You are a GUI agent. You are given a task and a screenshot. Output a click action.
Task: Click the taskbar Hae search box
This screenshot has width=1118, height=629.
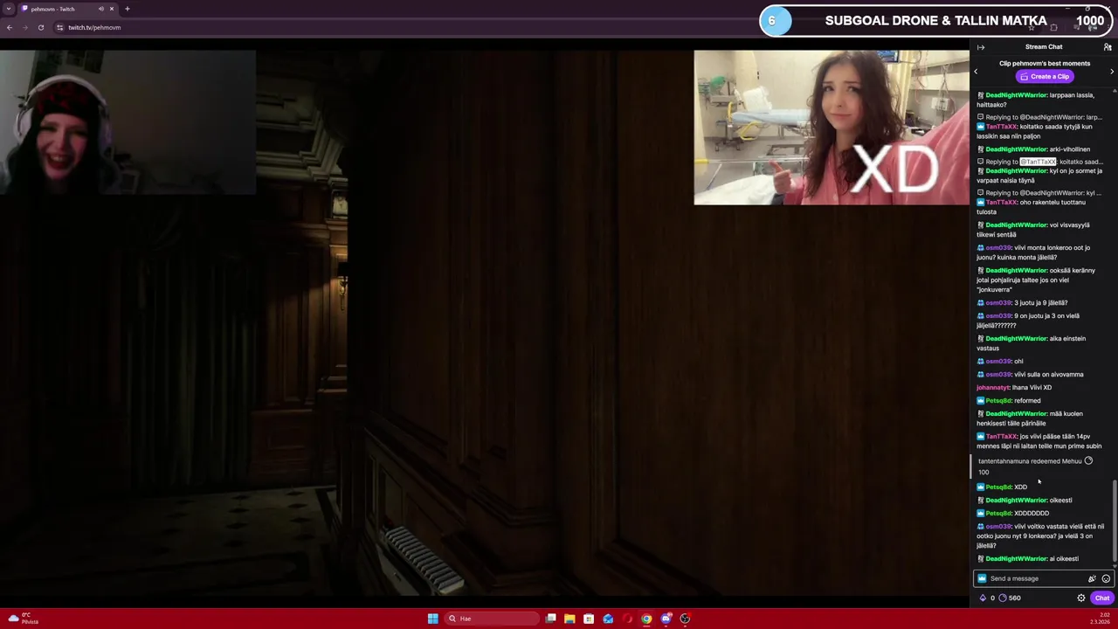(x=492, y=619)
